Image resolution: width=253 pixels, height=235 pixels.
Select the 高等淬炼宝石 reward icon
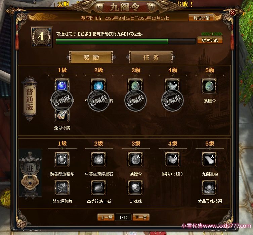(x=98, y=188)
